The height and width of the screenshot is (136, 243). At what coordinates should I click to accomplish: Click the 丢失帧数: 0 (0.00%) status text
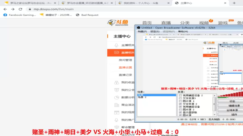pyautogui.click(x=222, y=119)
